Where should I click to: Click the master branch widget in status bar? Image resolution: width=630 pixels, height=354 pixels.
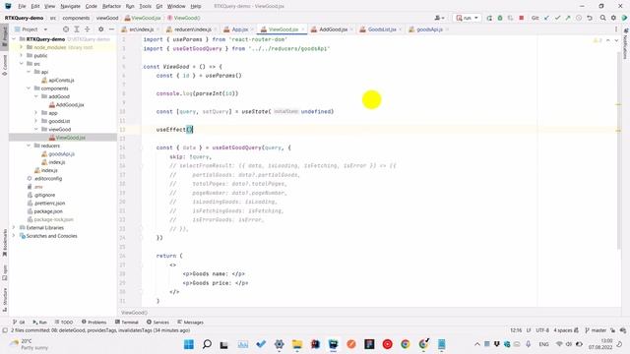(596, 330)
